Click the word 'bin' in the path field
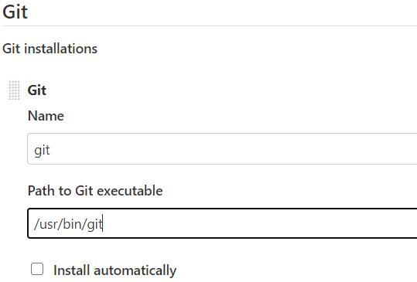The height and width of the screenshot is (282, 417). tap(72, 224)
